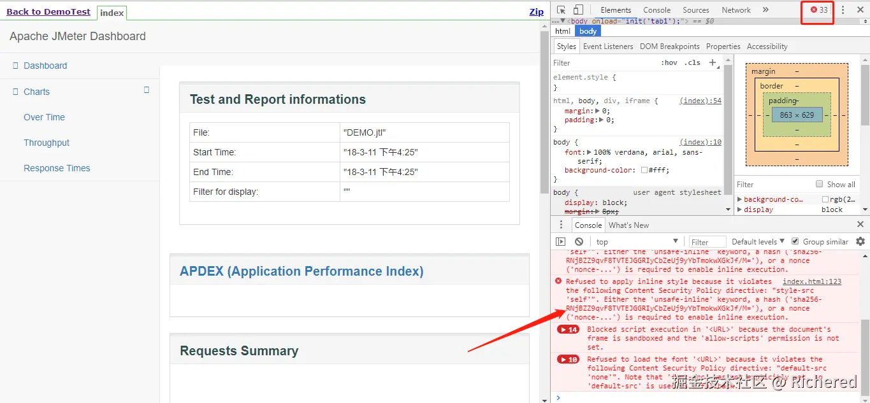Click the Dashboard sidebar icon

16,65
